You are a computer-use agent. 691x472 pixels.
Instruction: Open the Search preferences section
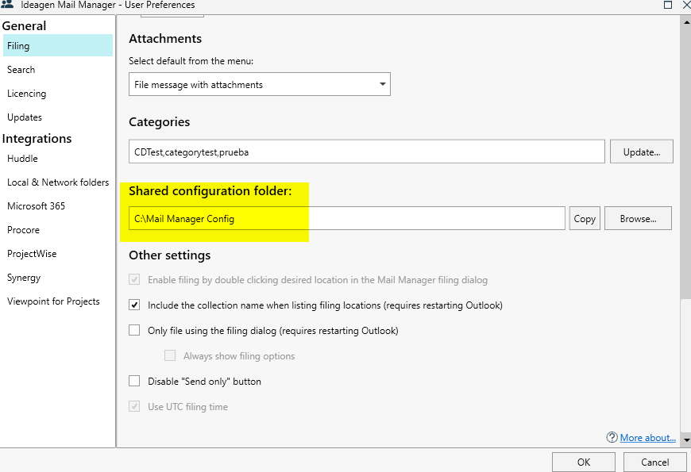pos(21,70)
